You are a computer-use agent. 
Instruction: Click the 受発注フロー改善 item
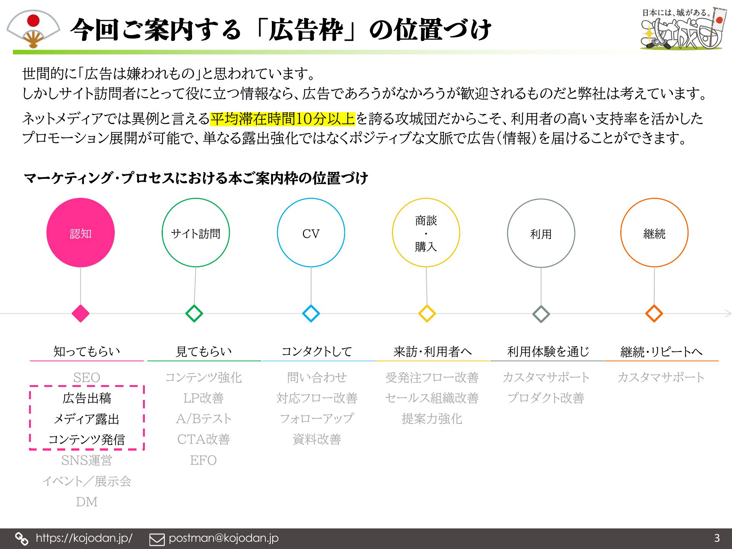(432, 377)
